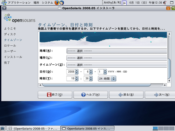175x131 pixels.
Task: Click the minute field showing 36
Action: 87,78
